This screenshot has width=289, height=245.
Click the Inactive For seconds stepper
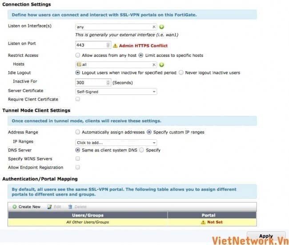[108, 83]
